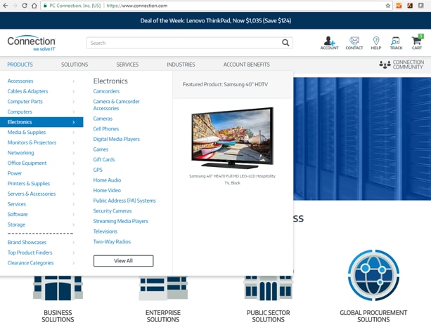The width and height of the screenshot is (431, 329).
Task: Click into the Search input field
Action: [x=183, y=43]
